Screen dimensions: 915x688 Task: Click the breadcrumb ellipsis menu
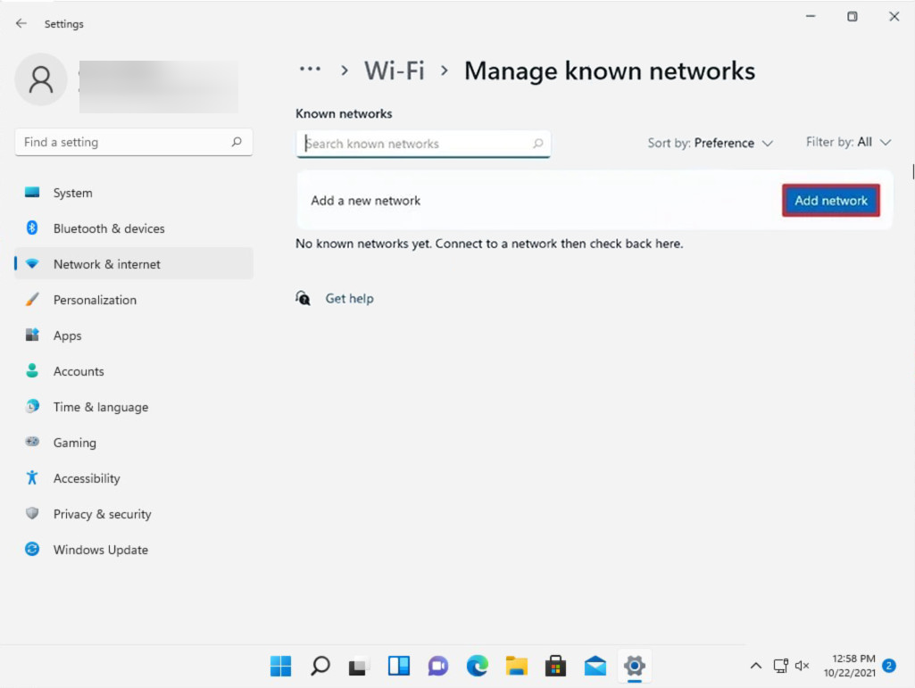pos(310,70)
